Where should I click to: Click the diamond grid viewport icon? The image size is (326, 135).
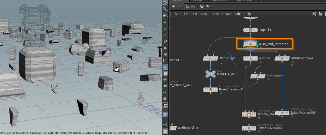165,80
